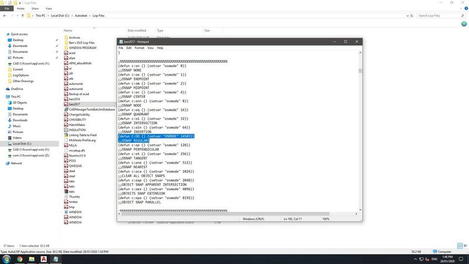Launch Google Chrome from the taskbar
This screenshot has height=264, width=469.
coord(20,259)
